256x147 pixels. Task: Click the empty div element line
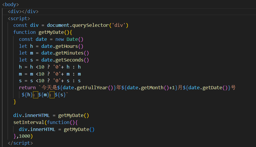click(23, 11)
